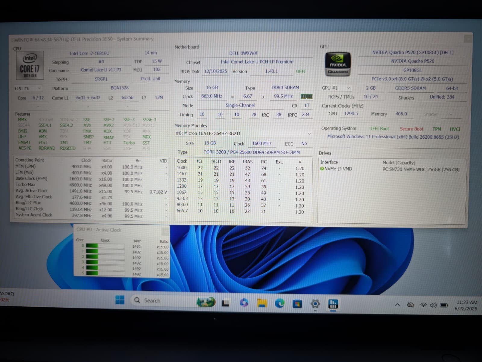Click the HVCI indicator

tap(455, 129)
